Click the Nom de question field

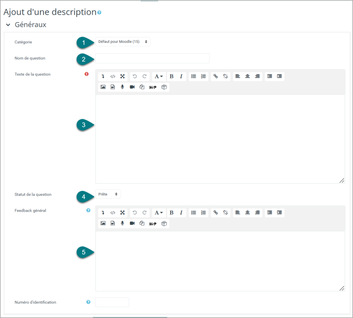click(x=152, y=58)
